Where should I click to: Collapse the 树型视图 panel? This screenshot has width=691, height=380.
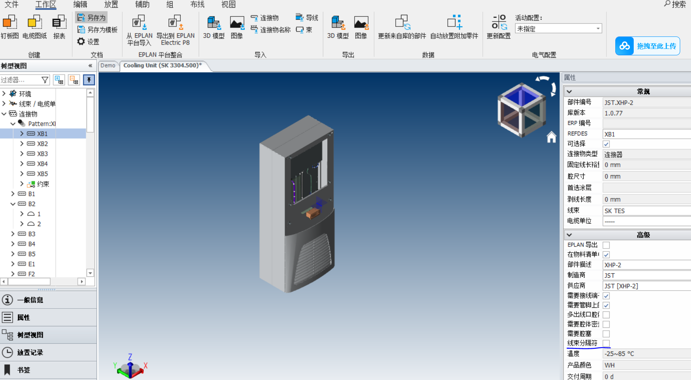(x=91, y=66)
